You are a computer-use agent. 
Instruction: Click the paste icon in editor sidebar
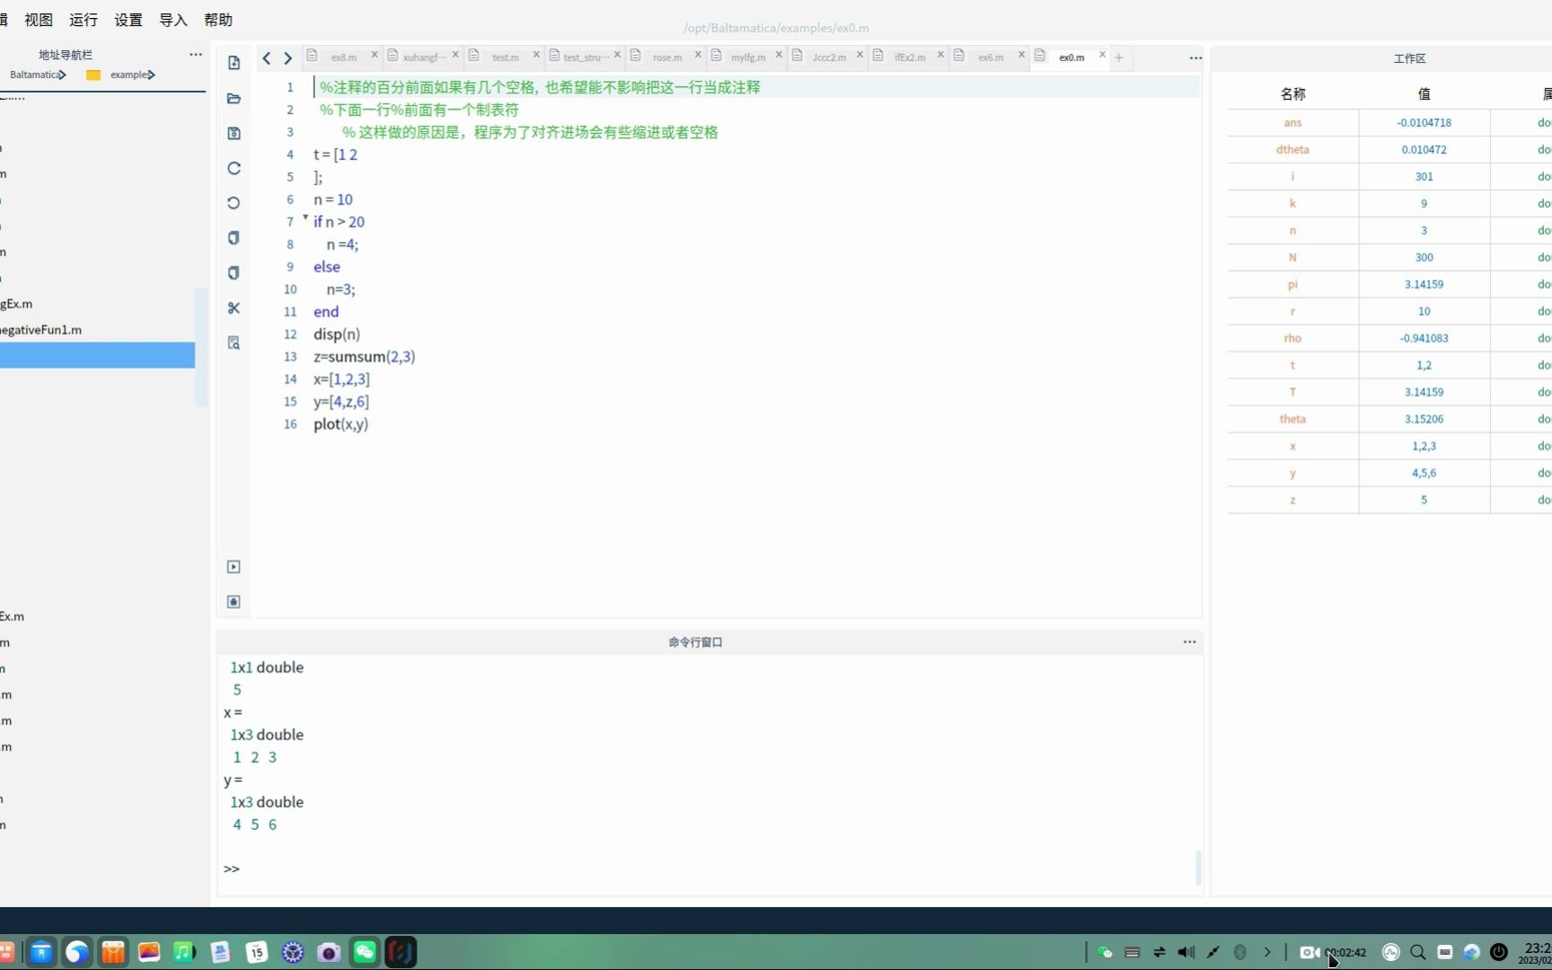pos(234,273)
